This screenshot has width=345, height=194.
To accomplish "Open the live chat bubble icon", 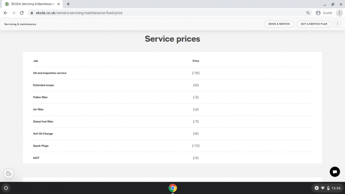I will (x=335, y=172).
